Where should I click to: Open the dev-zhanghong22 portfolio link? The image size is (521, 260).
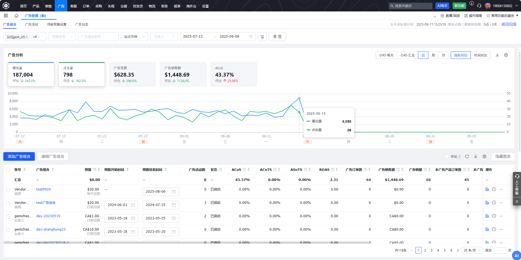pyautogui.click(x=51, y=229)
